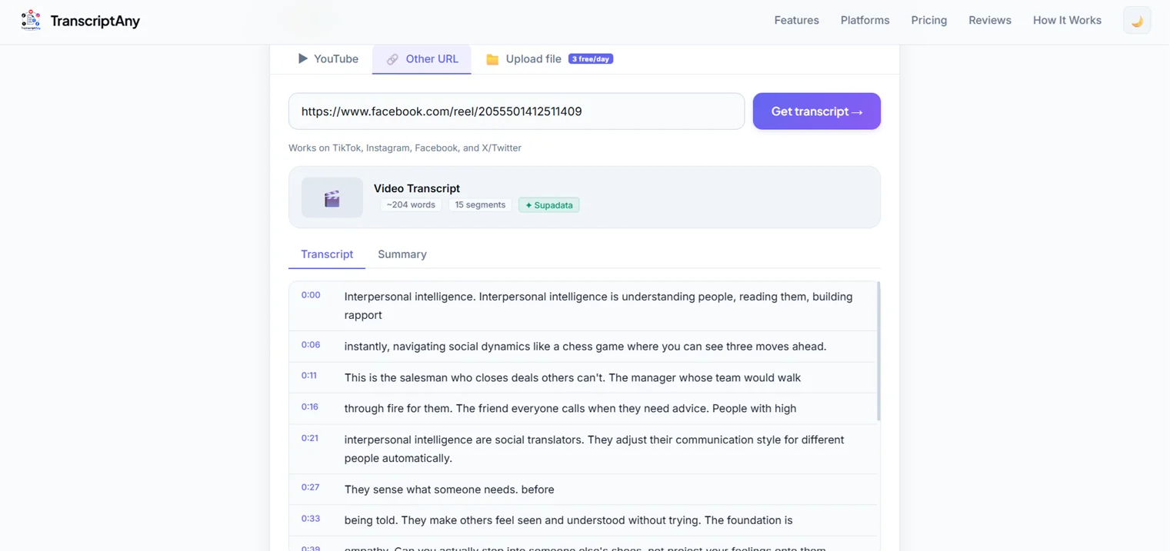Jump to timestamp 0:27
This screenshot has height=551, width=1170.
coord(311,487)
